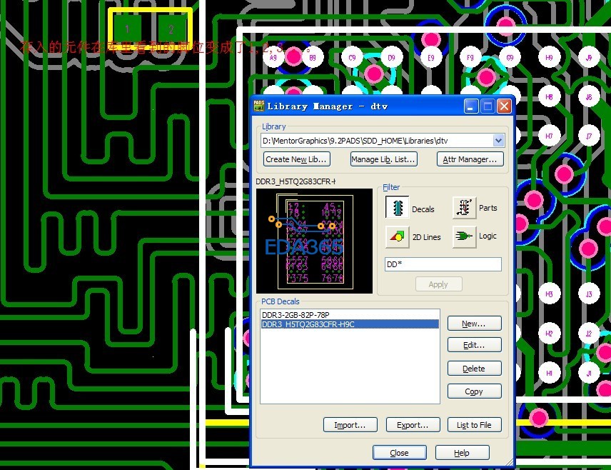Click BGA pad J2 on layout

tap(589, 334)
